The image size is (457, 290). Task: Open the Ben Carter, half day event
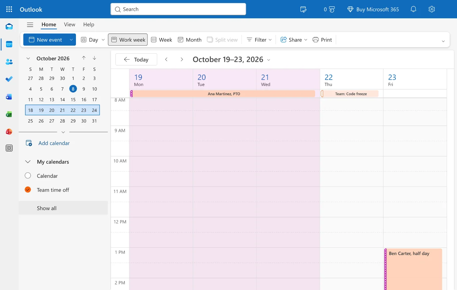413,269
